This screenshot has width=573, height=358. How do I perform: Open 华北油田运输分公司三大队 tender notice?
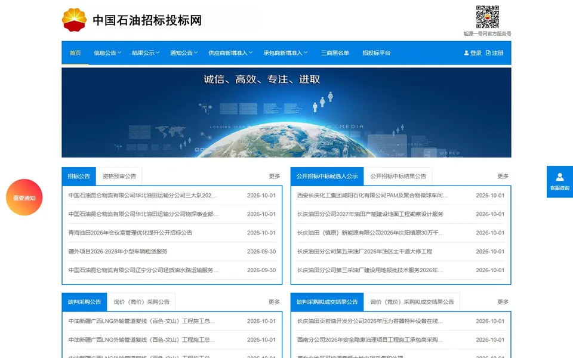click(x=142, y=196)
